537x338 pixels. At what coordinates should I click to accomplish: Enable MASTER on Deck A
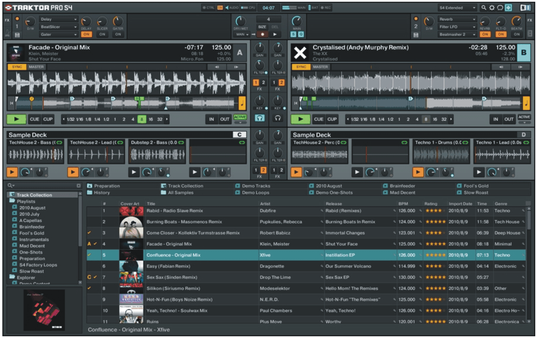point(36,67)
